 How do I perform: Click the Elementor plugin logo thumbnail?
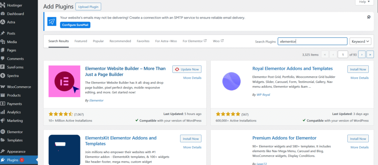(x=64, y=81)
